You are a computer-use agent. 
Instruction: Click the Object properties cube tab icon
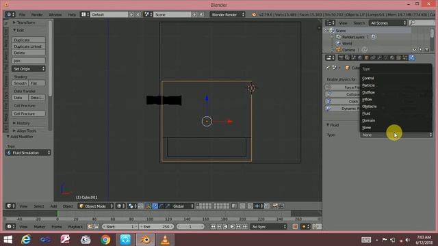(366, 57)
